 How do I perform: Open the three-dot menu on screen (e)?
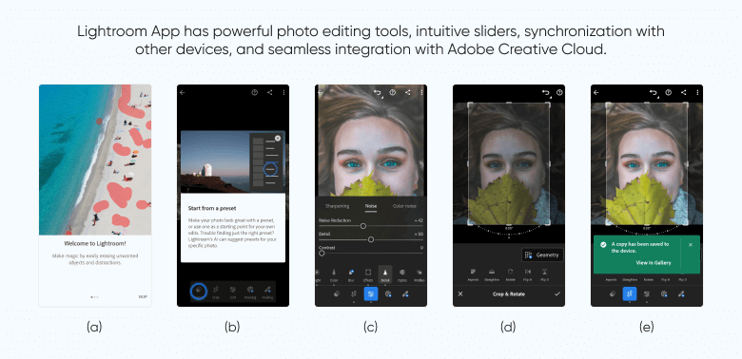[697, 92]
